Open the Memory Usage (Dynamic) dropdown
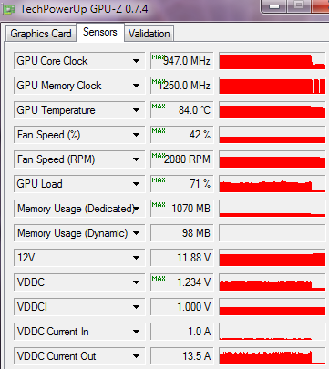Viewport: 329px width, 369px height. (136, 233)
